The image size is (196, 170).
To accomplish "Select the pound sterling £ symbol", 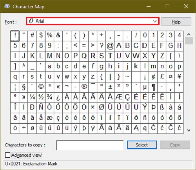I will tap(162, 77).
